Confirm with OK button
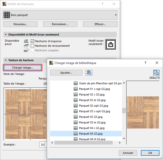This screenshot has width=163, height=160. [x=150, y=153]
